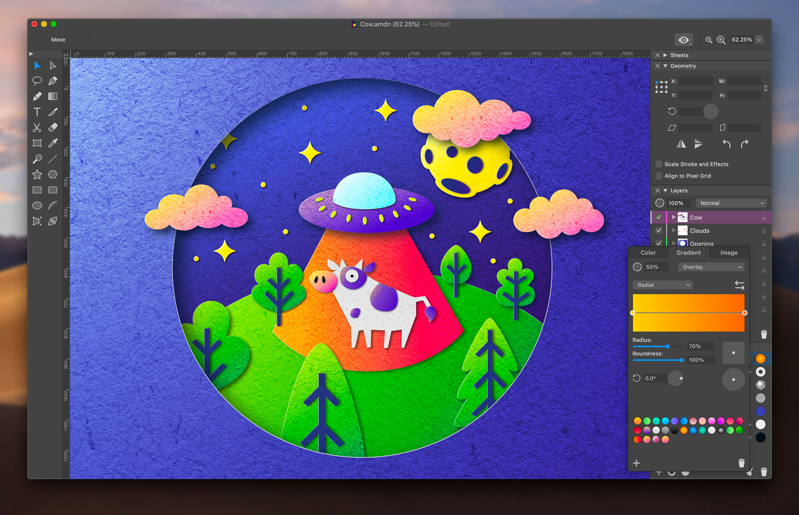Click the zoom in magnifier icon
799x515 pixels.
pyautogui.click(x=721, y=40)
